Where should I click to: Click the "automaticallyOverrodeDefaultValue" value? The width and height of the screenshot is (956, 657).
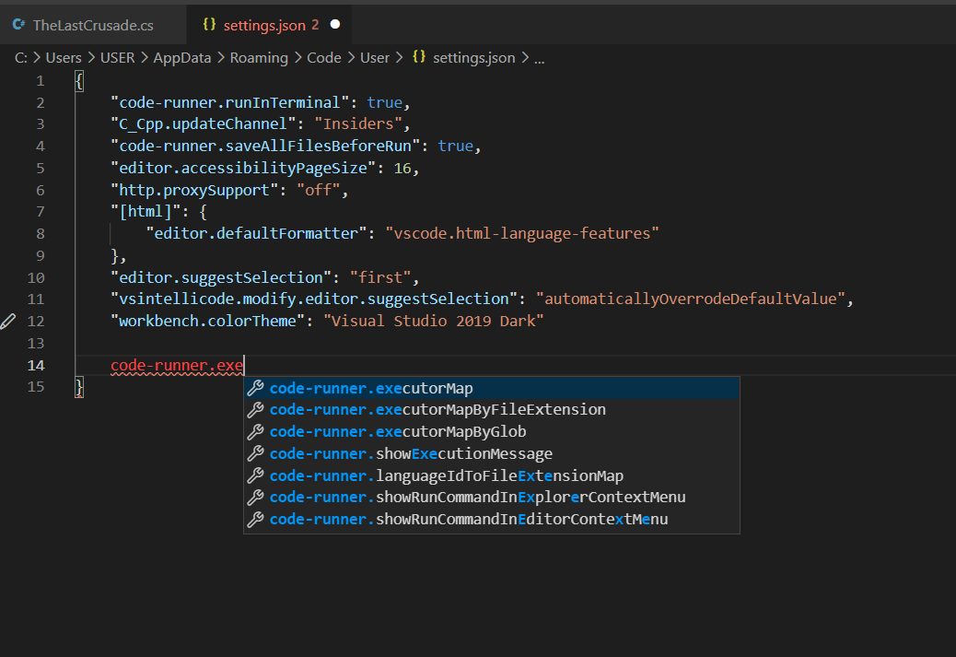point(690,299)
